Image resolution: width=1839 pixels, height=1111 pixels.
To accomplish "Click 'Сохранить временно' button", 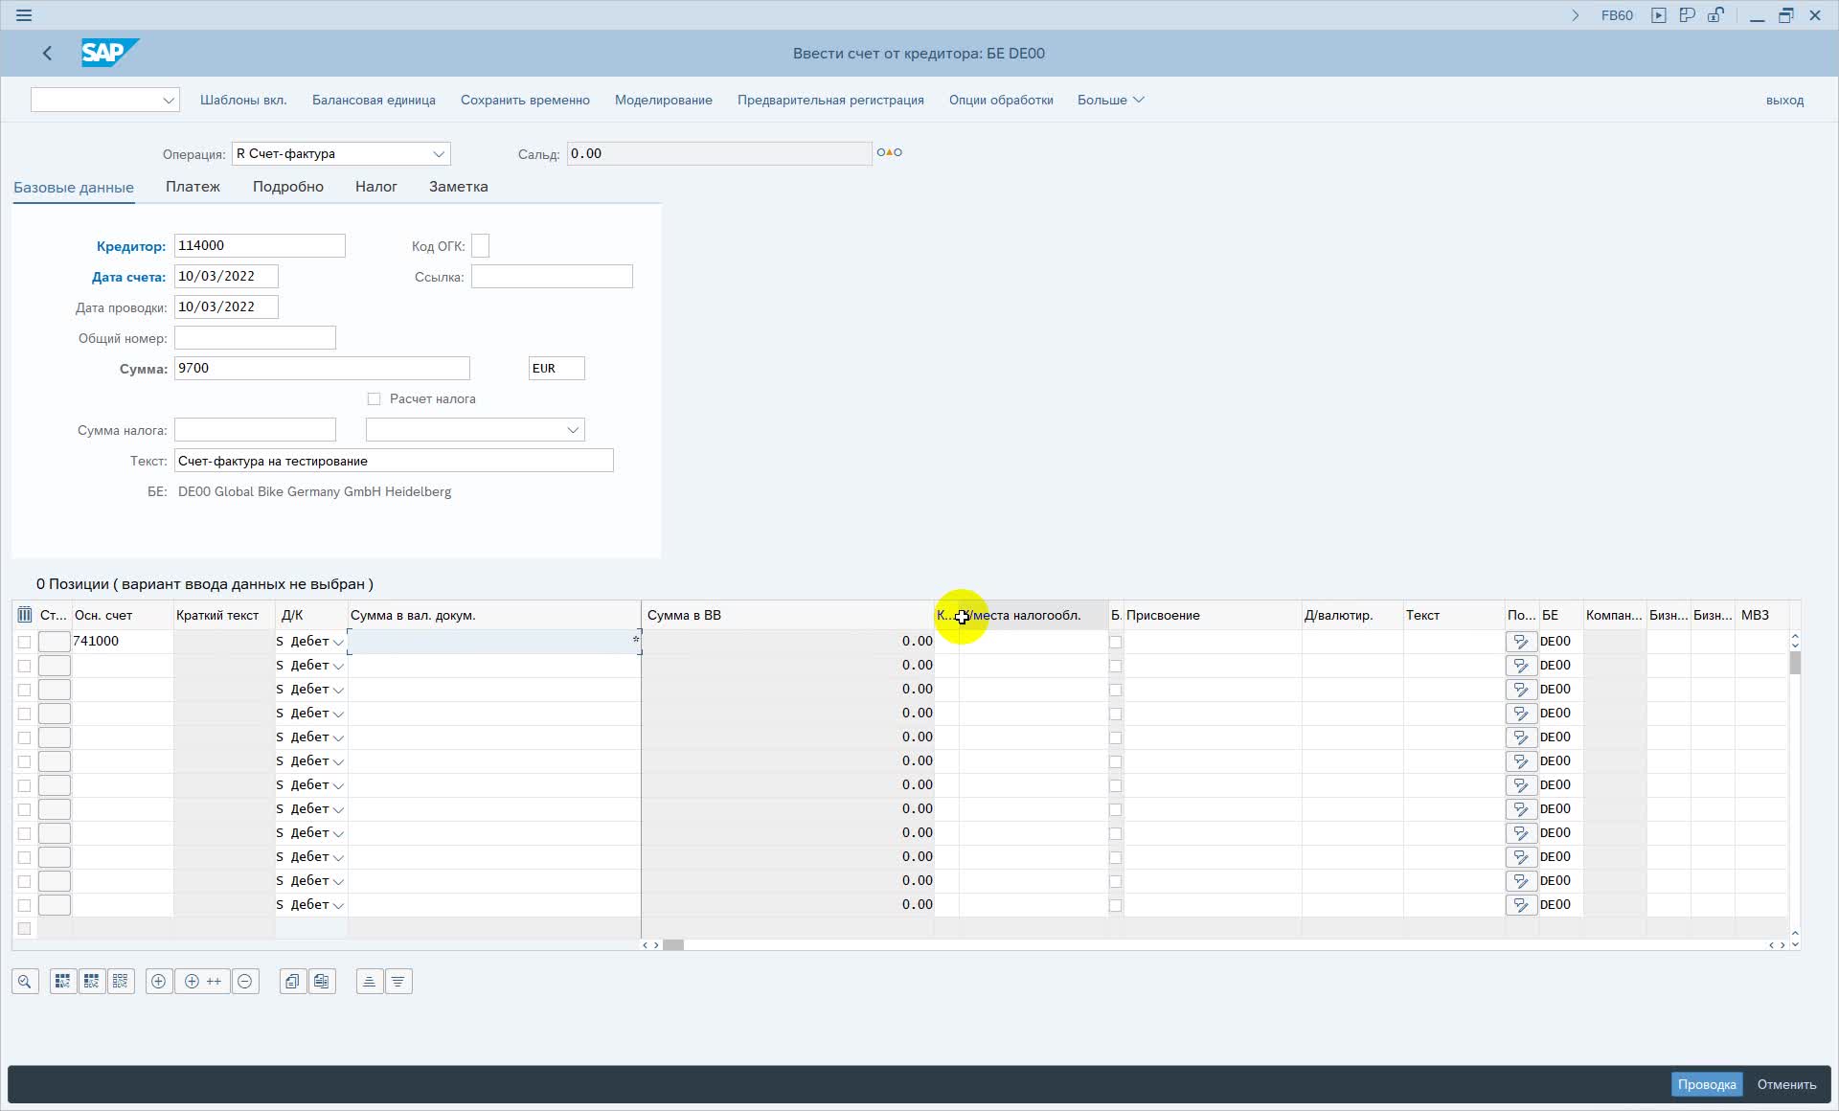I will 525,100.
